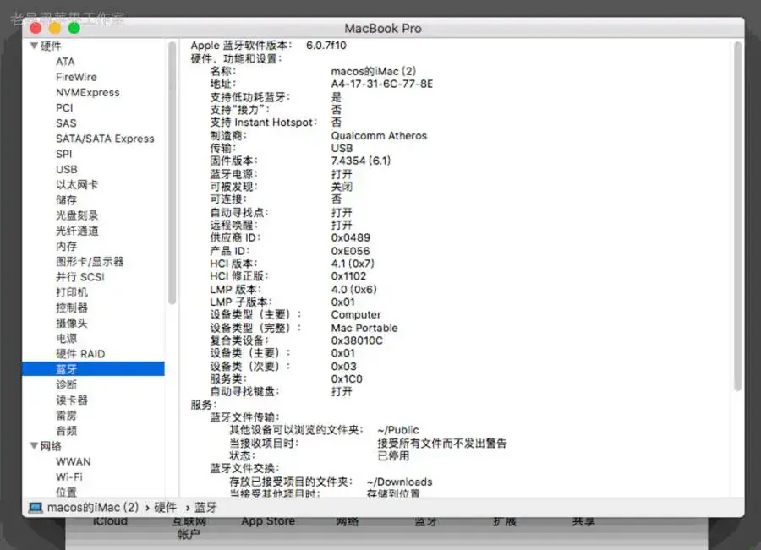Minimize window with the yellow button
The image size is (761, 550).
(x=55, y=28)
